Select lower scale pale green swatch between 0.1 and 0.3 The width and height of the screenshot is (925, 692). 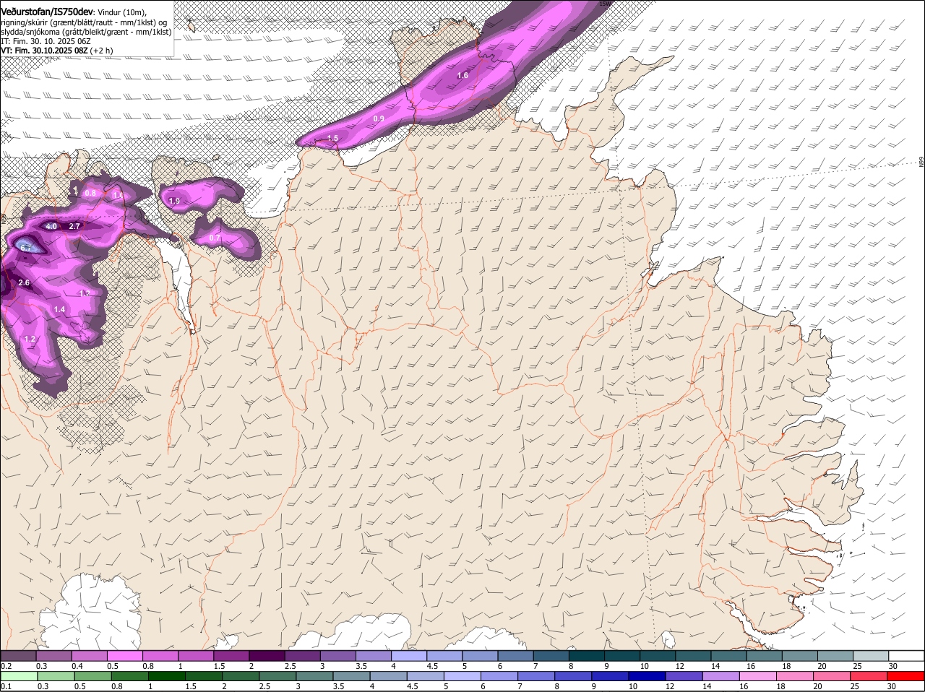pyautogui.click(x=18, y=676)
